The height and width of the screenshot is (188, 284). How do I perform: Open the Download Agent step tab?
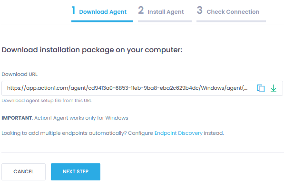[x=103, y=12]
